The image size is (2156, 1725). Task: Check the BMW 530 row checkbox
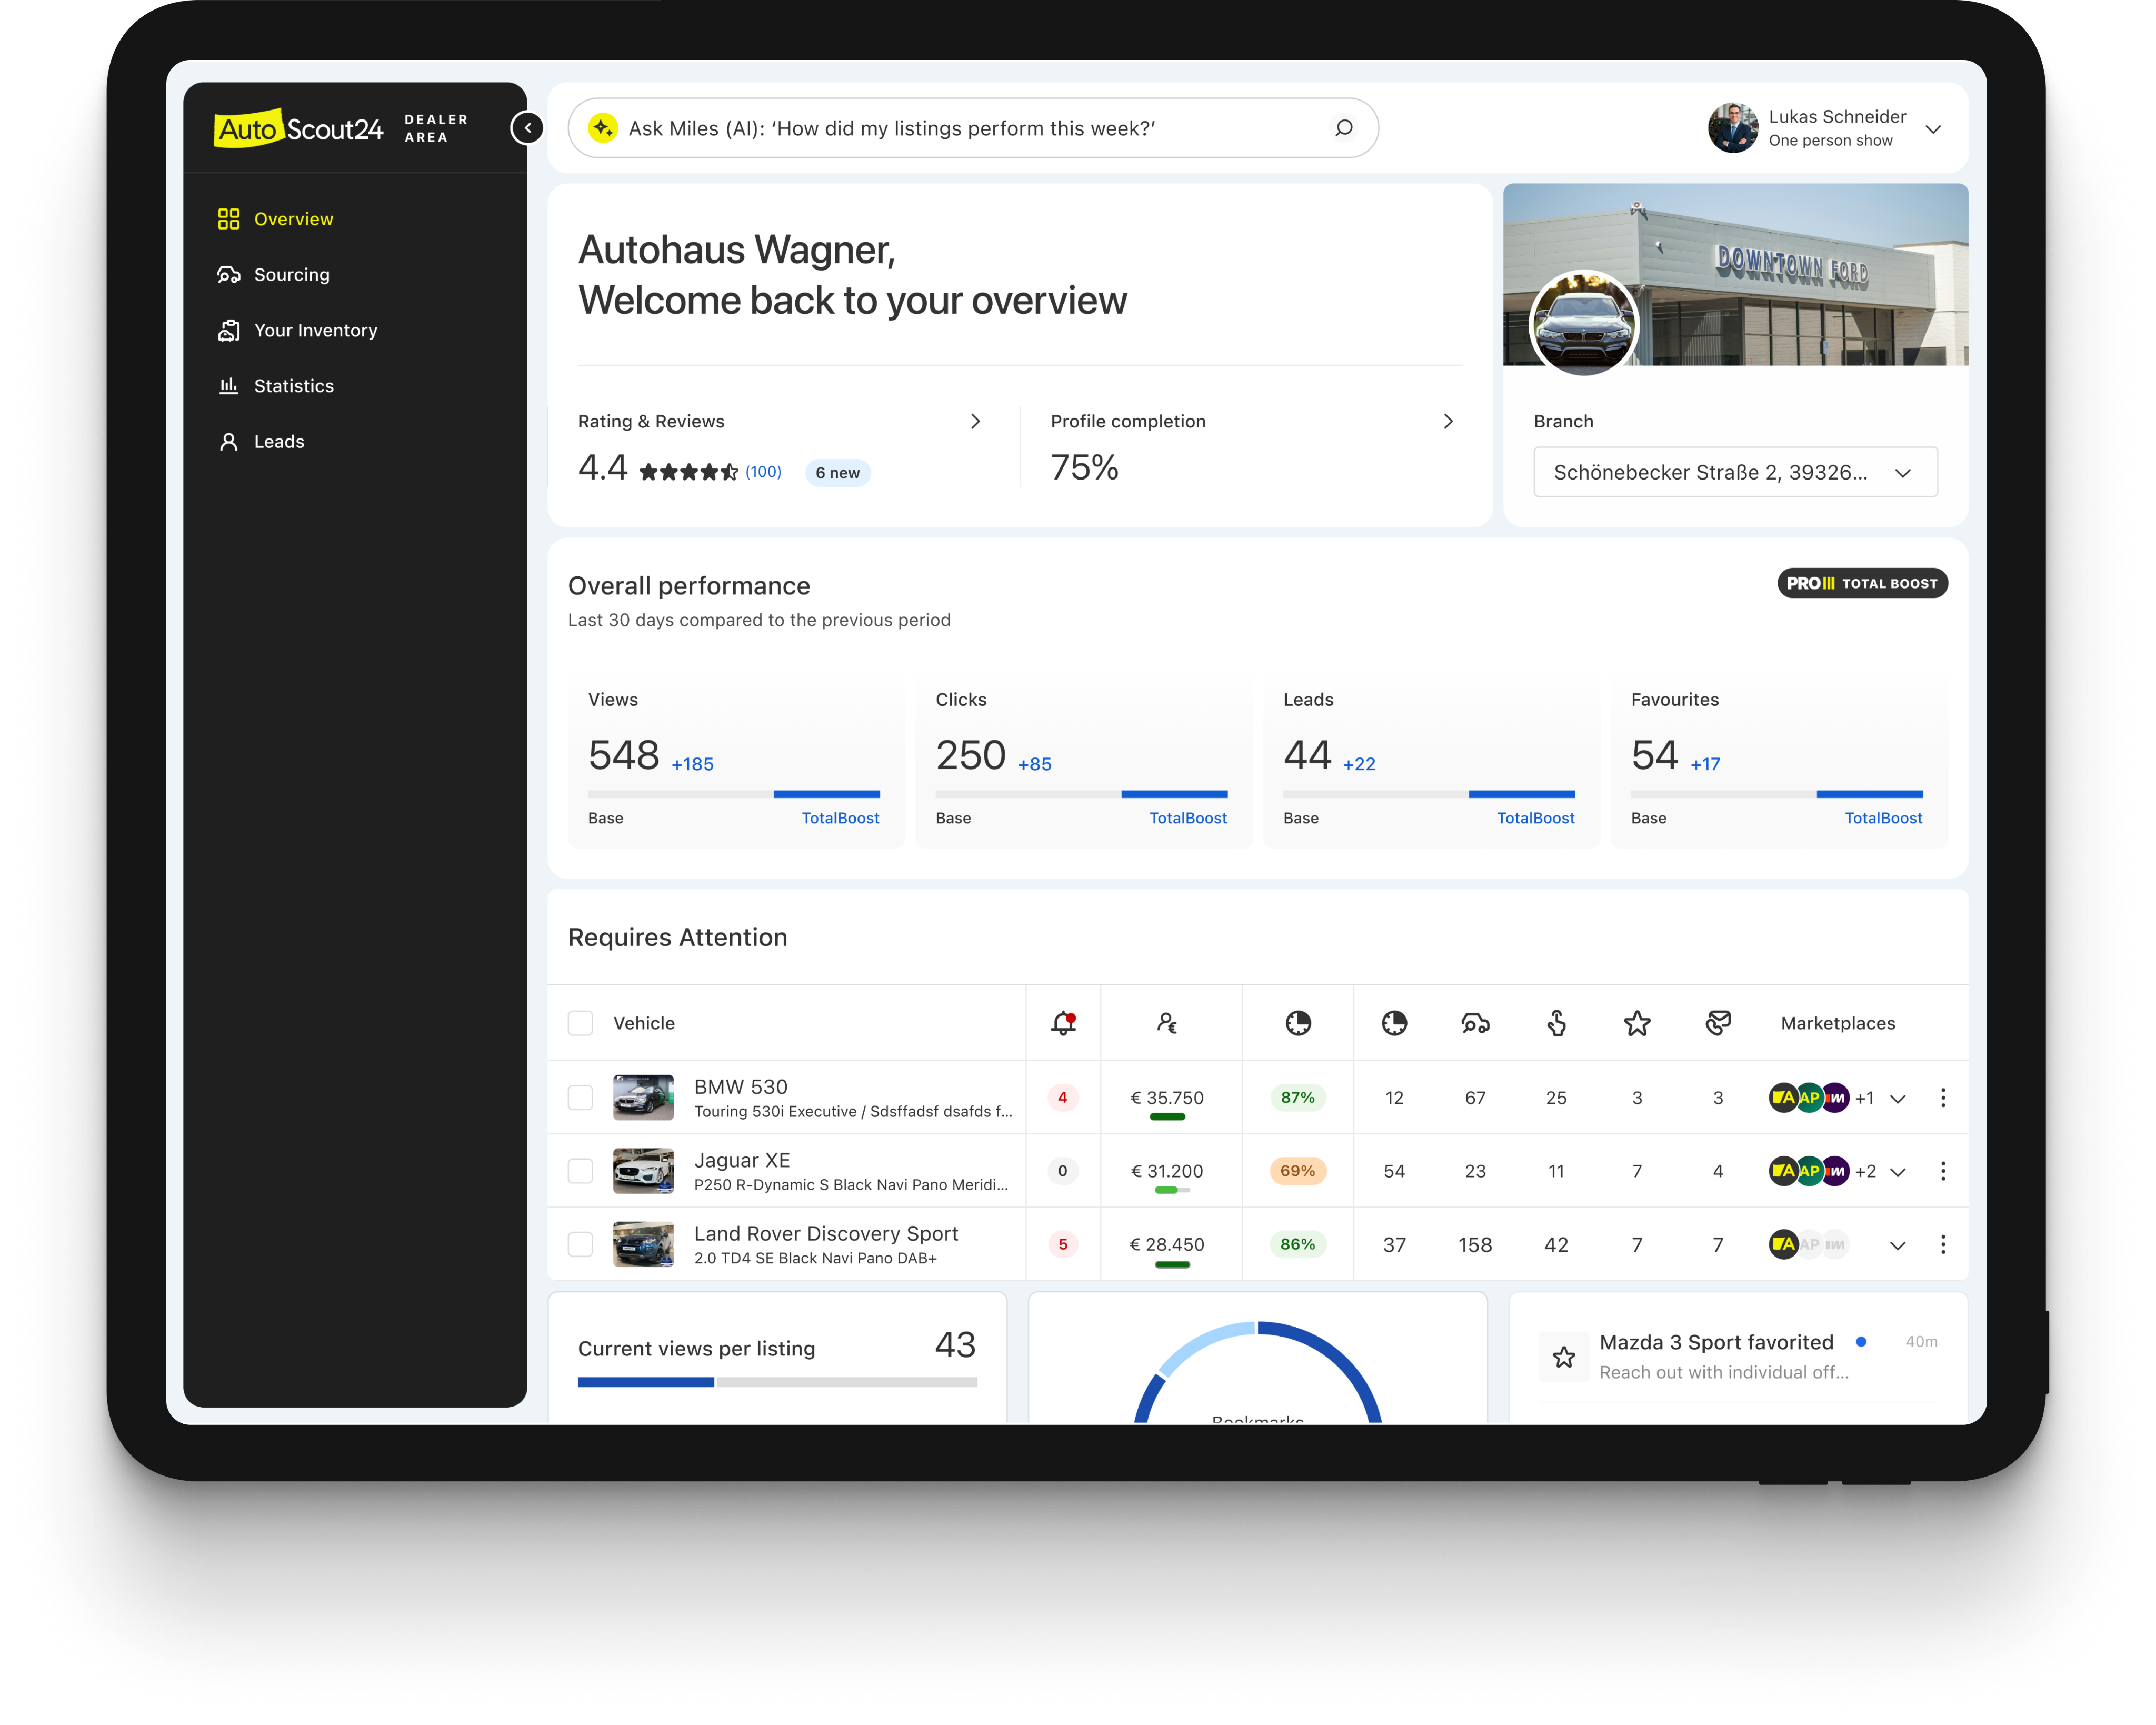point(580,1098)
